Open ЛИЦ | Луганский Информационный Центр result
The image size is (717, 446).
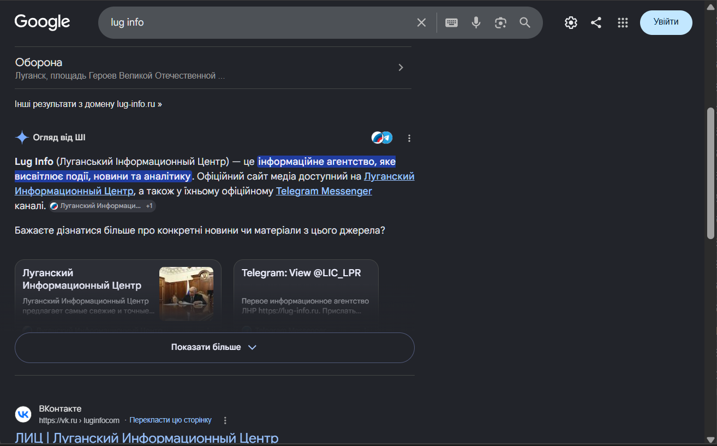coord(146,438)
